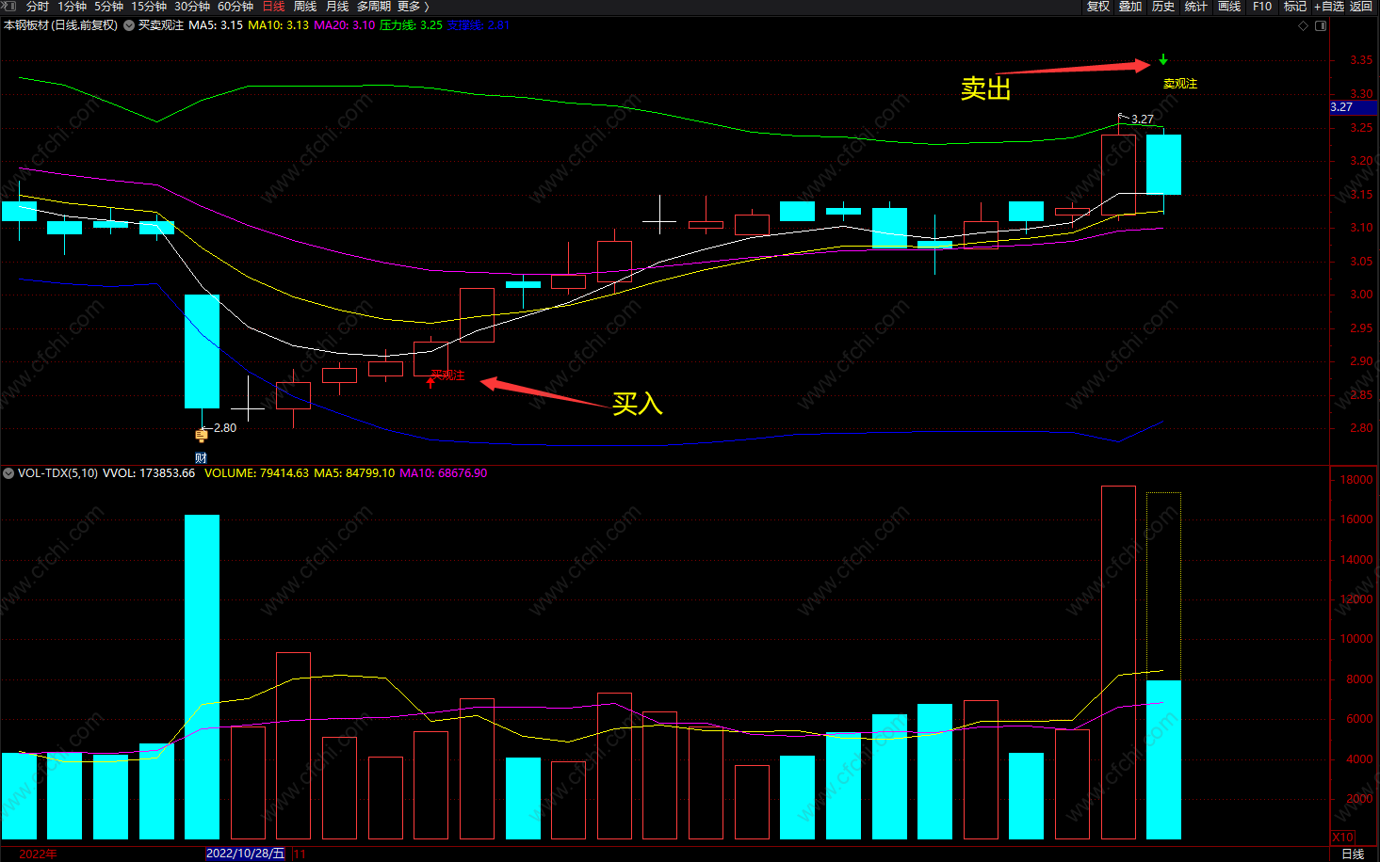Click the 财 financial info marker
Screen dimensions: 1380x862
pyautogui.click(x=201, y=458)
